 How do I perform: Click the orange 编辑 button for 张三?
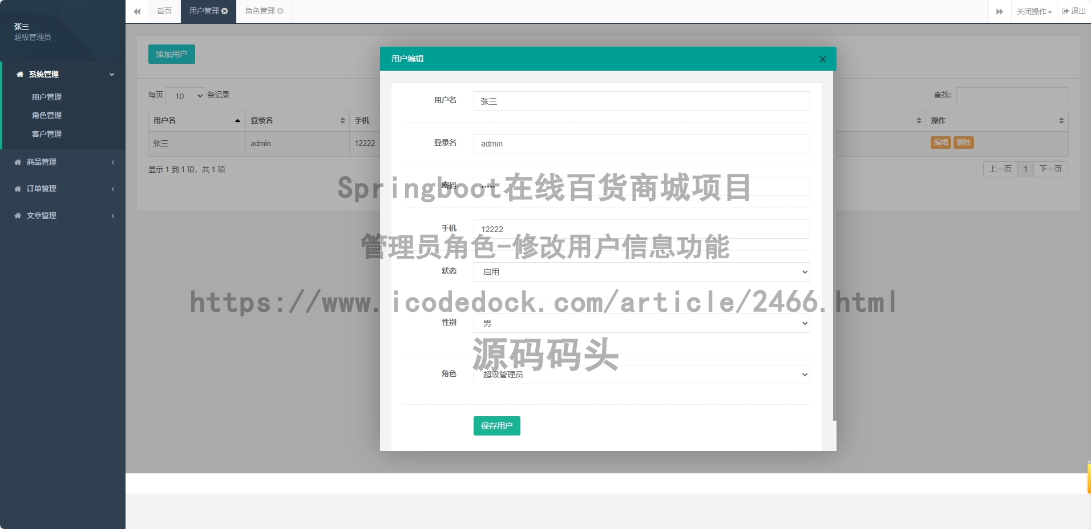coord(941,143)
